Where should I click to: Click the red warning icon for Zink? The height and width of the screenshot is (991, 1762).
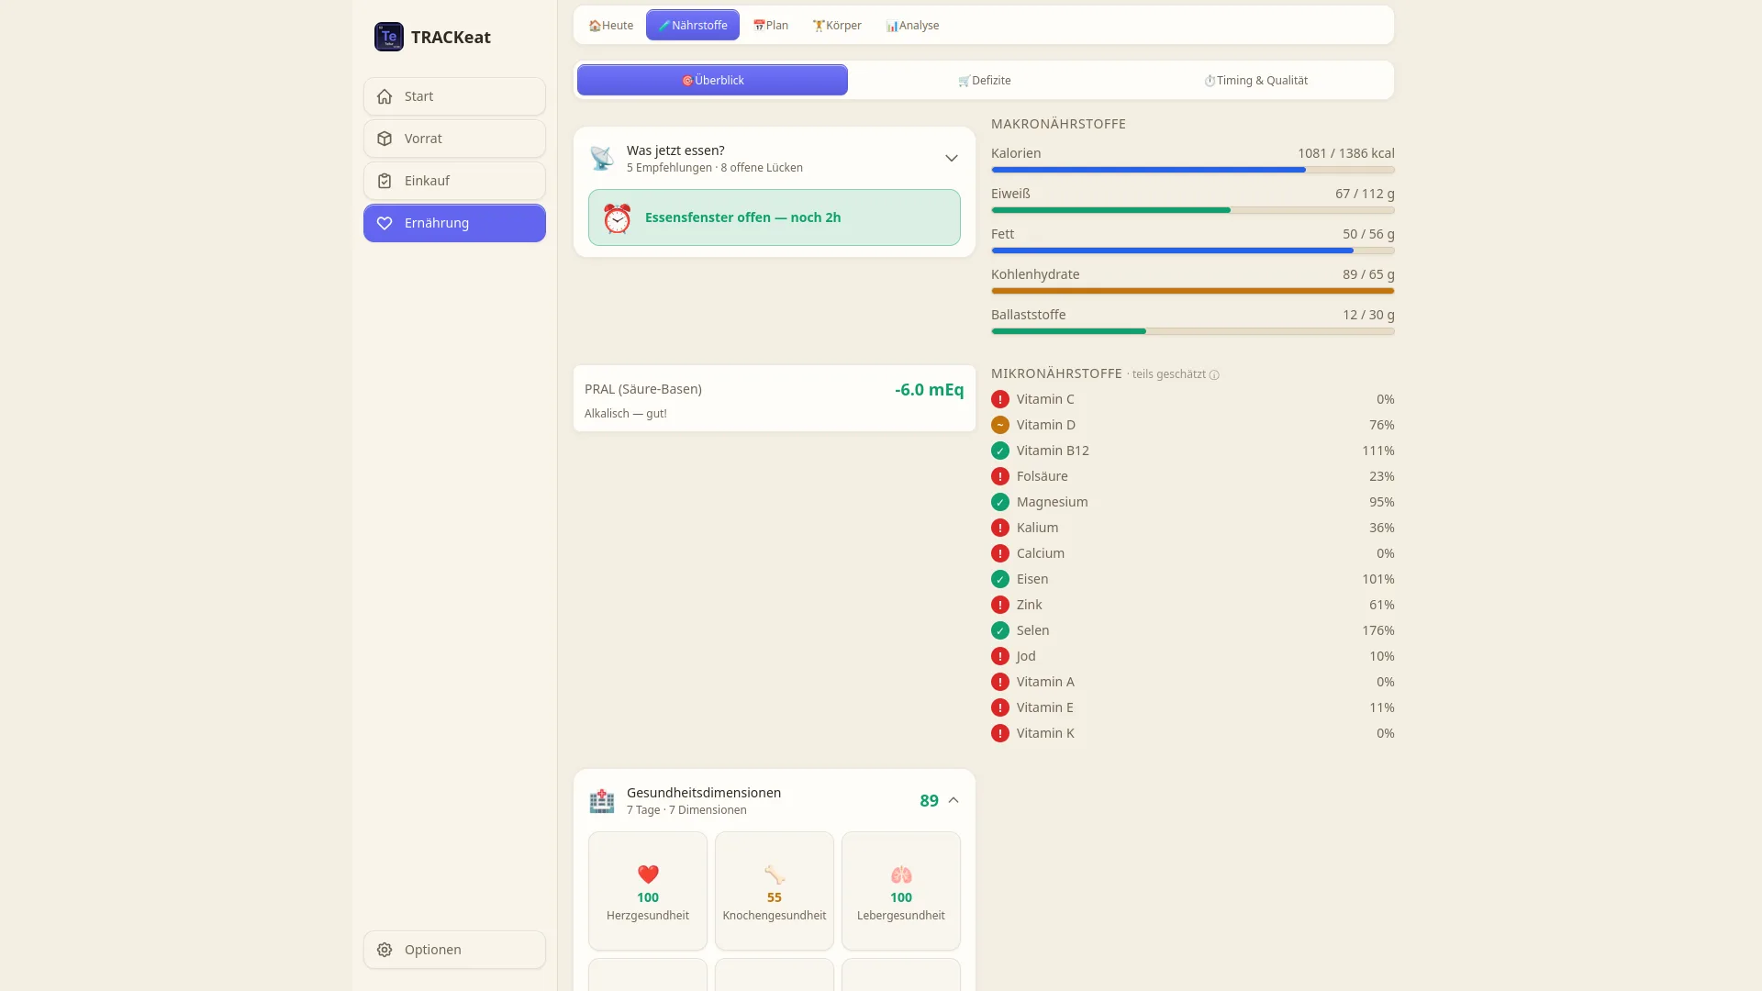click(1000, 605)
